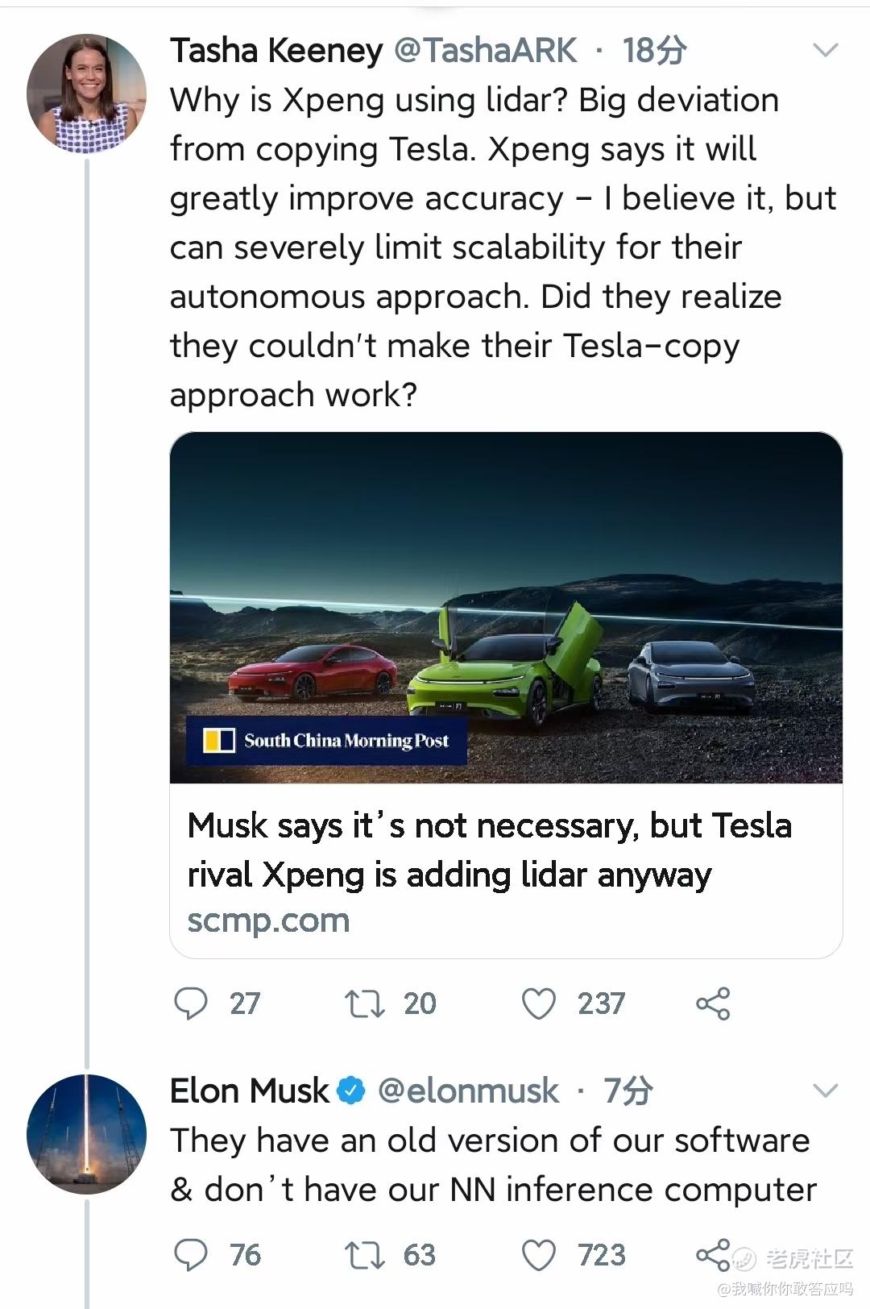
Task: Click the Musk lidar article headline
Action: [x=490, y=850]
